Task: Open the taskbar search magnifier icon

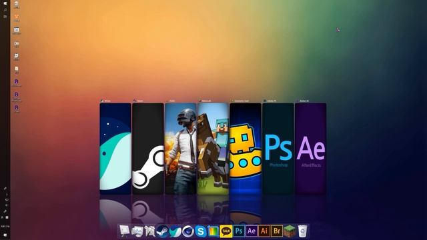Action: pos(5,10)
